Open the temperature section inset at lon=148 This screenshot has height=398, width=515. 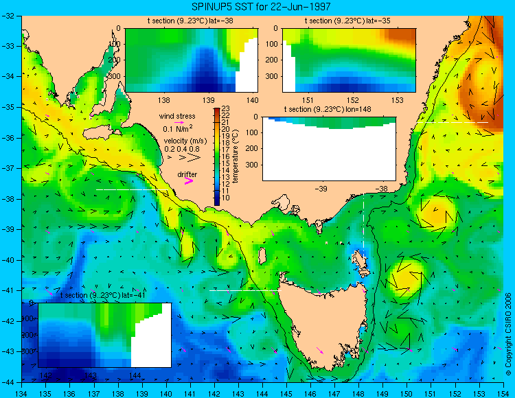pos(330,149)
